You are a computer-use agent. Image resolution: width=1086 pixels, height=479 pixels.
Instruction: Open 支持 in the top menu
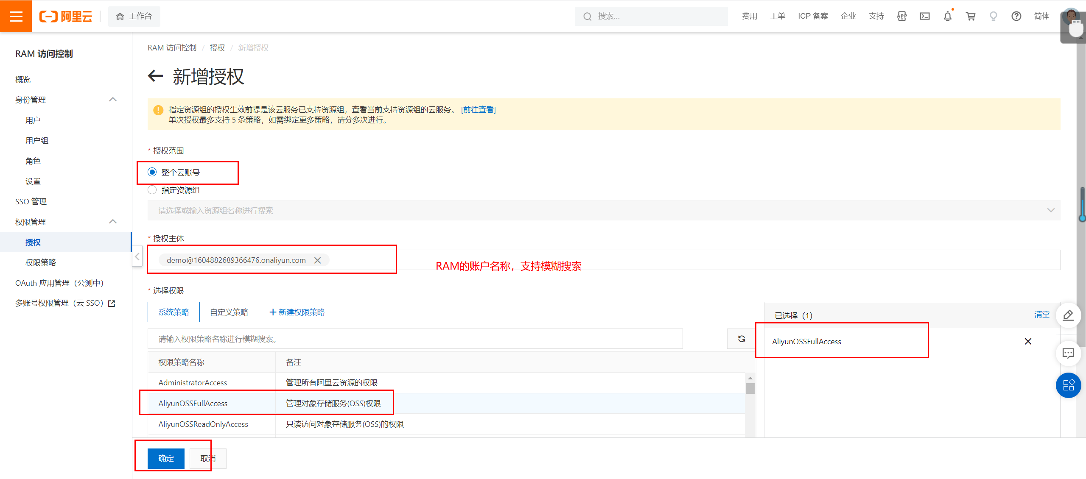(876, 16)
